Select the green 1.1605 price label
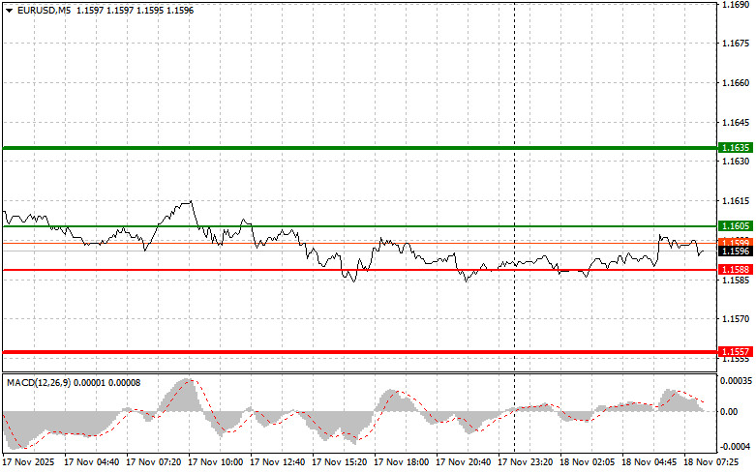The image size is (756, 473). (736, 226)
